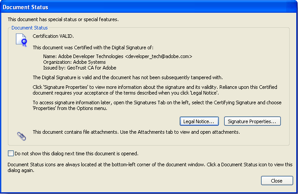Click the paragraph starting 'Click Signature Properties'

[155, 90]
